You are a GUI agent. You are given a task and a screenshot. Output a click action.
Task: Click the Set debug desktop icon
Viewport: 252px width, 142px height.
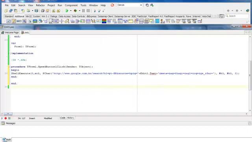coord(152,5)
